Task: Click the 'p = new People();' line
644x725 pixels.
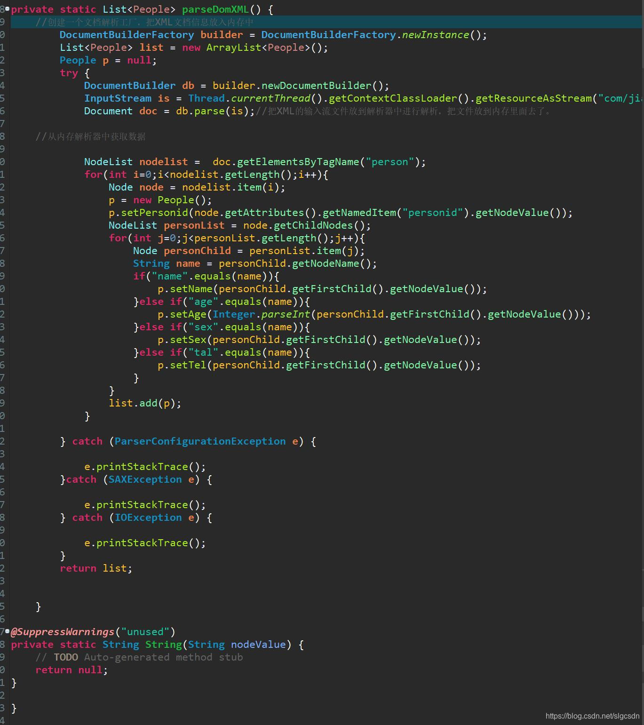Action: pos(160,200)
